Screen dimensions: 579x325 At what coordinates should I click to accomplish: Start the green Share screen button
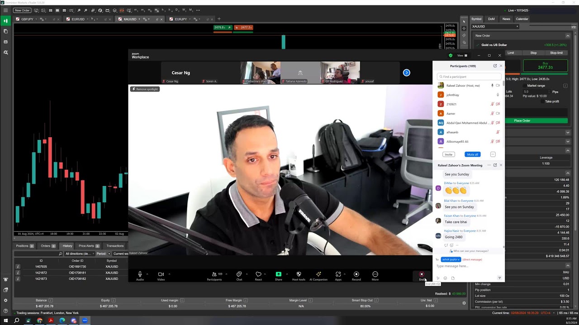pyautogui.click(x=279, y=274)
